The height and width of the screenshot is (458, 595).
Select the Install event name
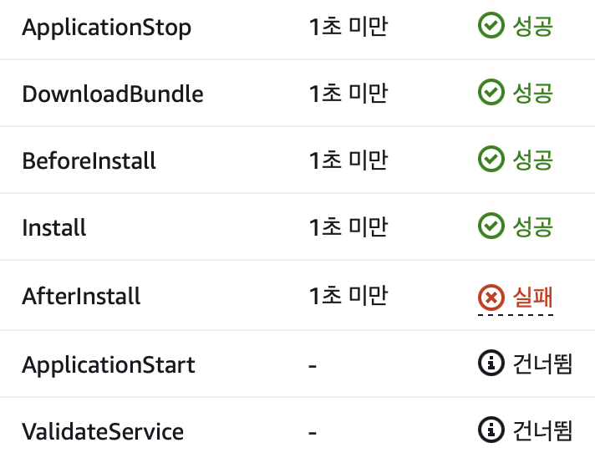pos(53,227)
